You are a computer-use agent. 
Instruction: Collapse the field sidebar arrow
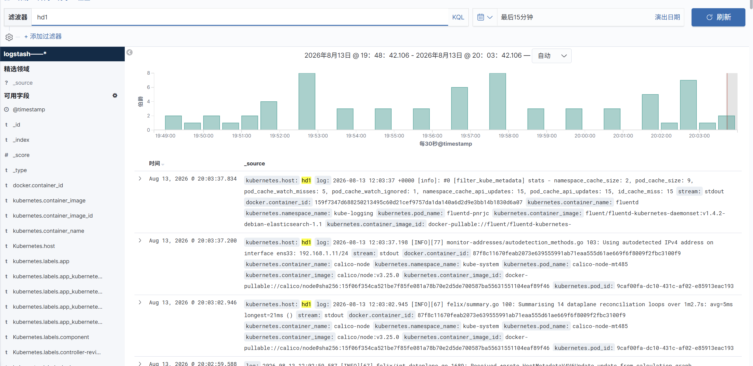point(130,53)
